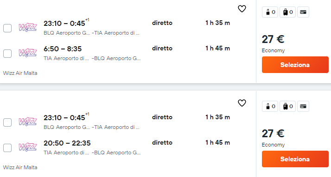Click the Wizz logo beside 6:50 flight
Screen dimensions: 331x177
(x=28, y=53)
